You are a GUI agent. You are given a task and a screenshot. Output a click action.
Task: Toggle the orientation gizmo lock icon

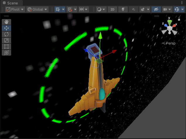coord(179,19)
